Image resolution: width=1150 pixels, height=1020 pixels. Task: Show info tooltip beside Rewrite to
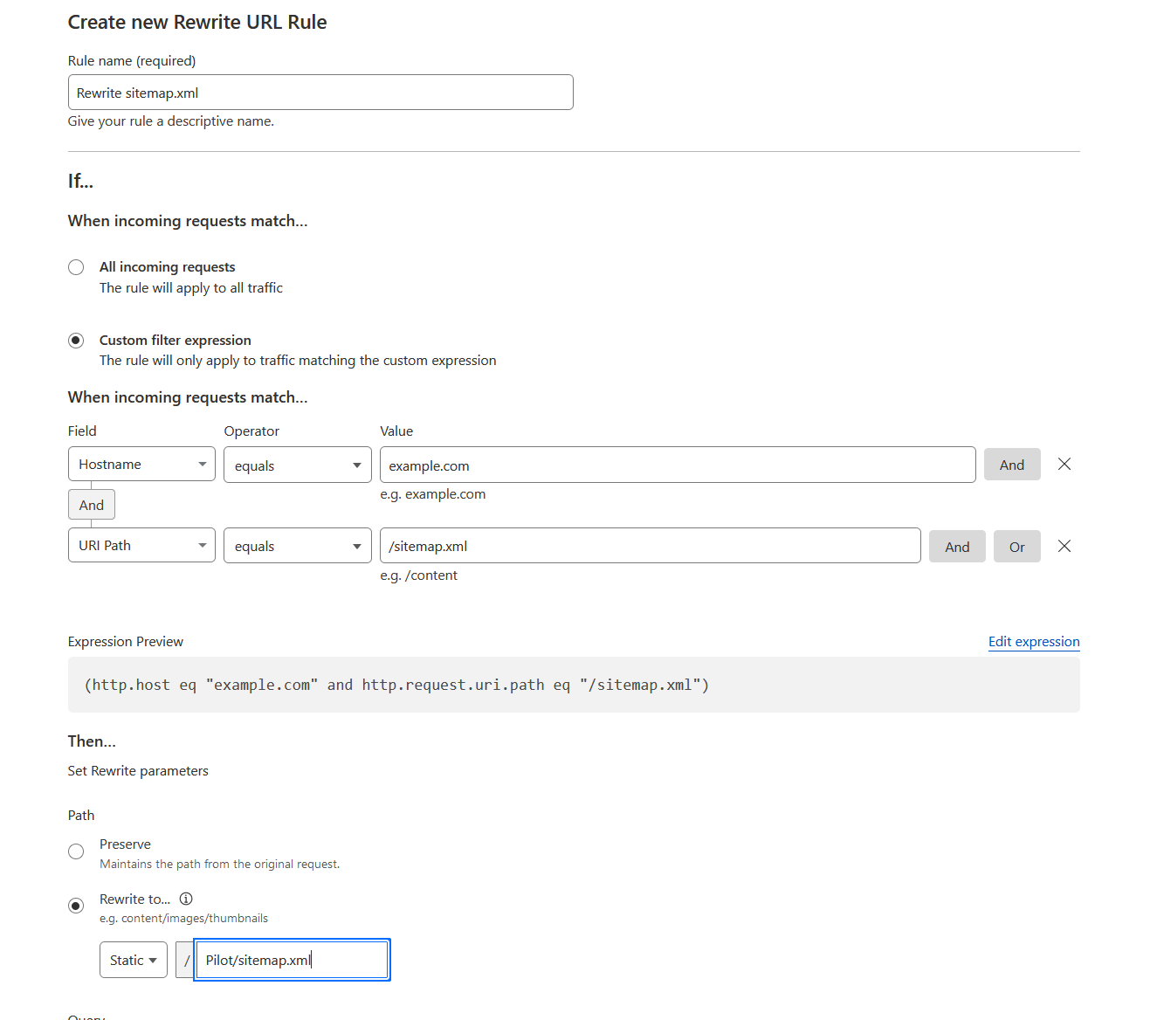coord(186,899)
